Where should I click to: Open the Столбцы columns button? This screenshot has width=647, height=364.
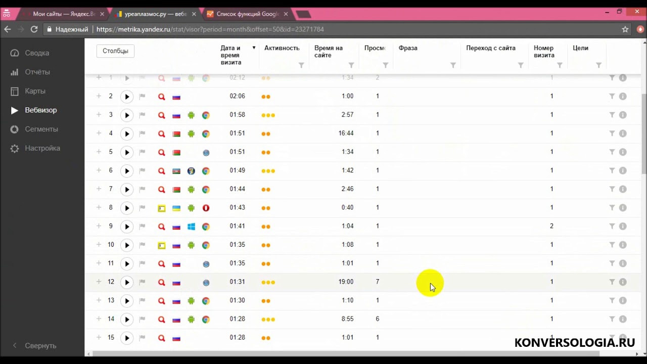tap(115, 51)
